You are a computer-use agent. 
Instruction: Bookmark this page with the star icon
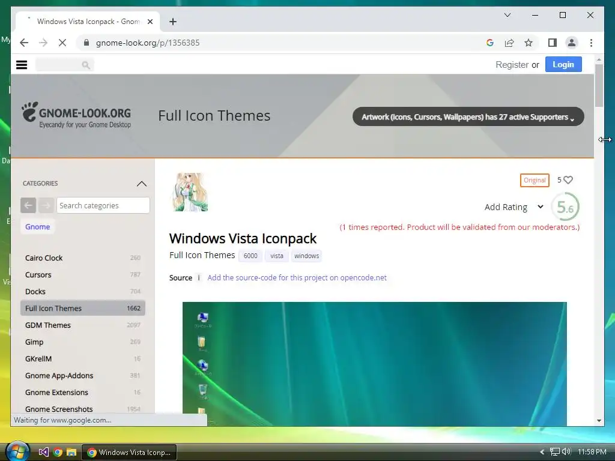pos(529,43)
